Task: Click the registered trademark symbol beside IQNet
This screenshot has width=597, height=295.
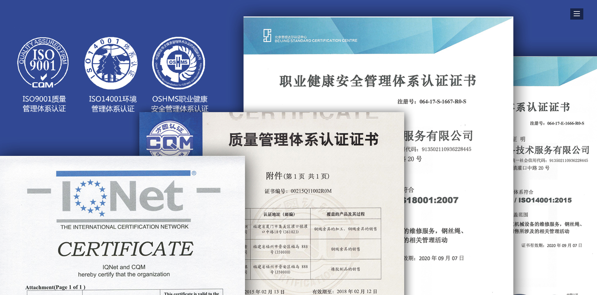Action: pyautogui.click(x=194, y=173)
